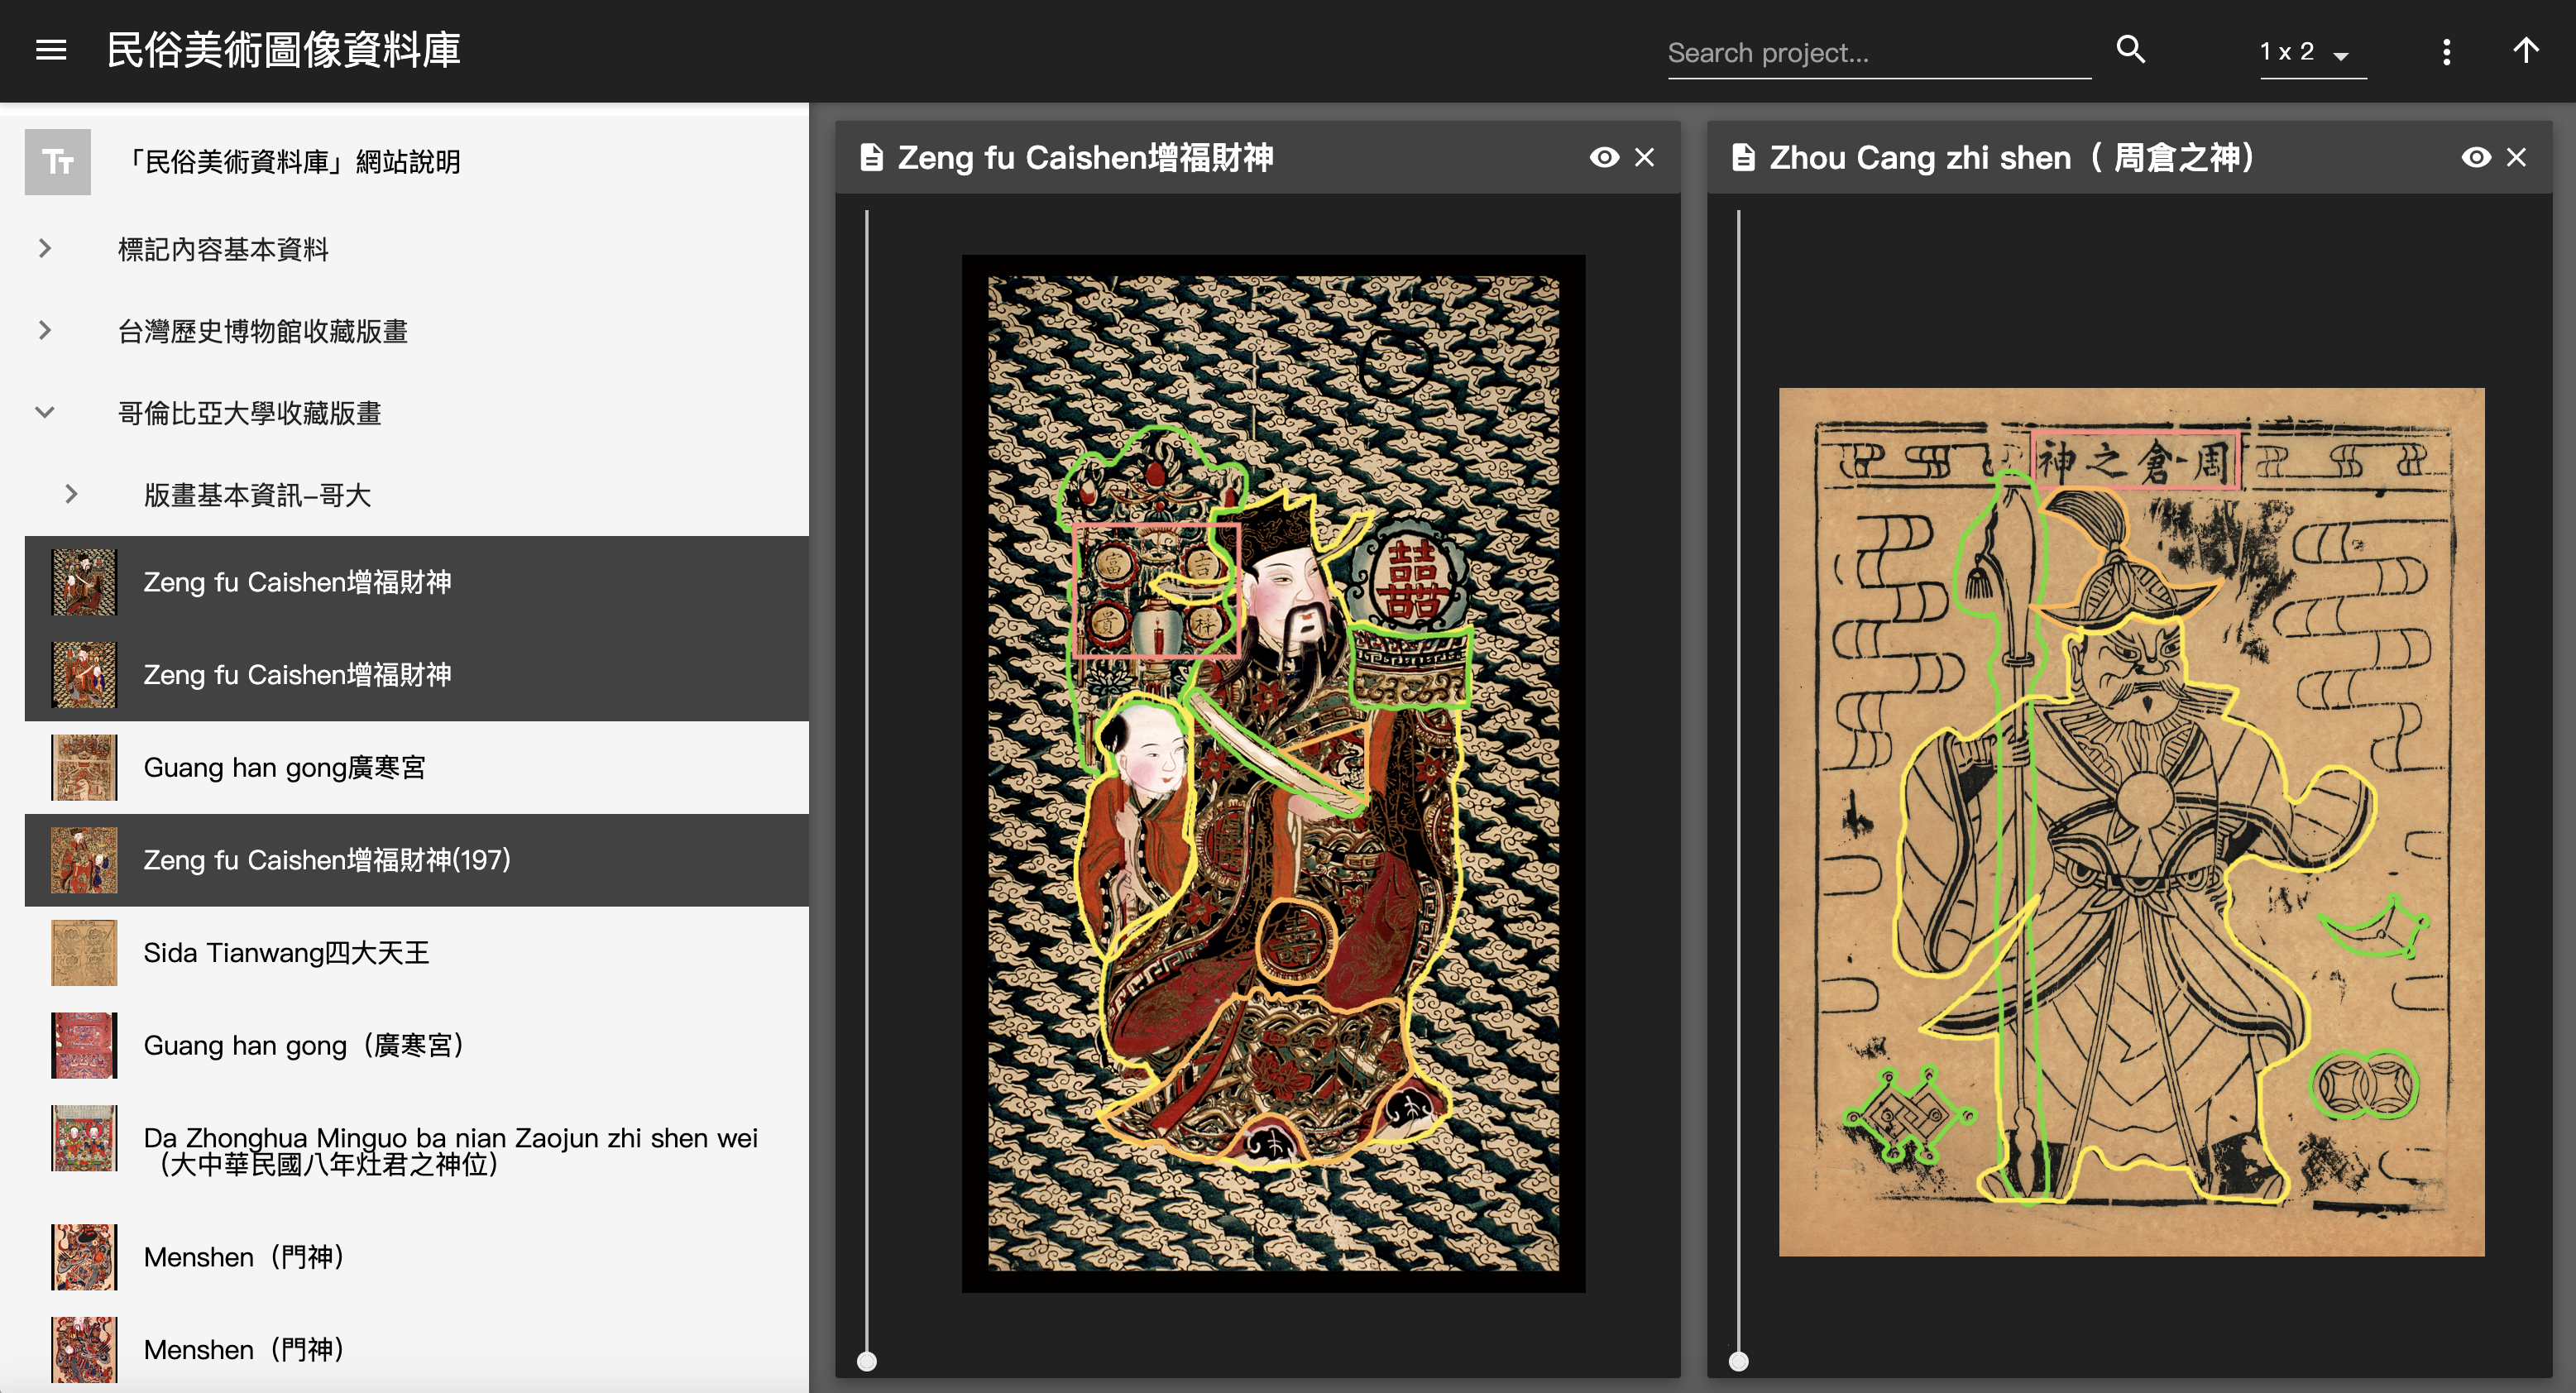This screenshot has width=2576, height=1393.
Task: Click the Search project input field
Action: pyautogui.click(x=1878, y=52)
